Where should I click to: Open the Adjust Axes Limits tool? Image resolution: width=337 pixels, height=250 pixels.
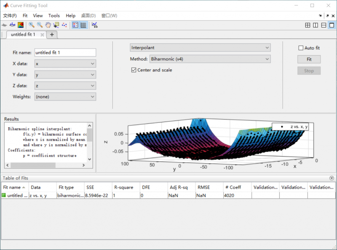point(95,25)
